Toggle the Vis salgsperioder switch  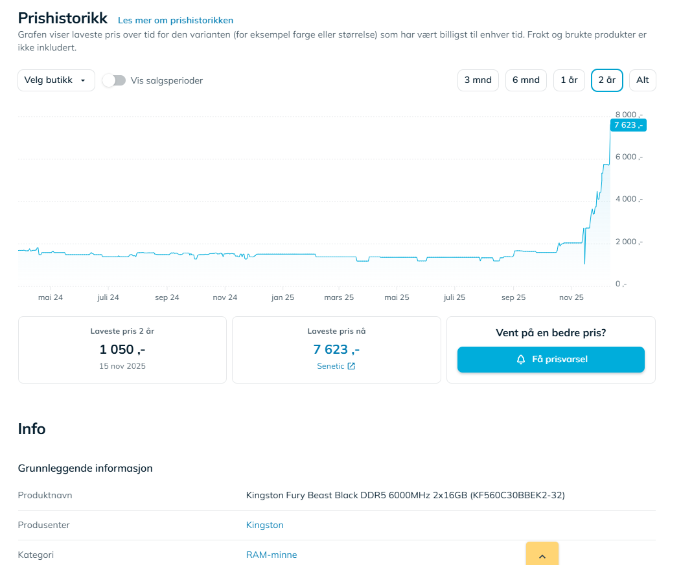115,80
